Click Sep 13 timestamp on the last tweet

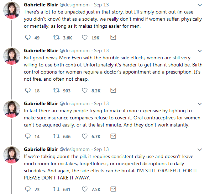101,150
